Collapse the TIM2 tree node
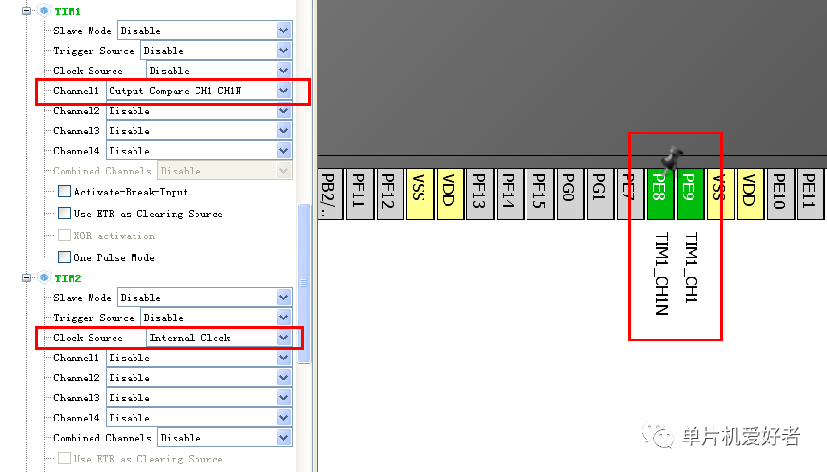The image size is (827, 472). (x=26, y=277)
